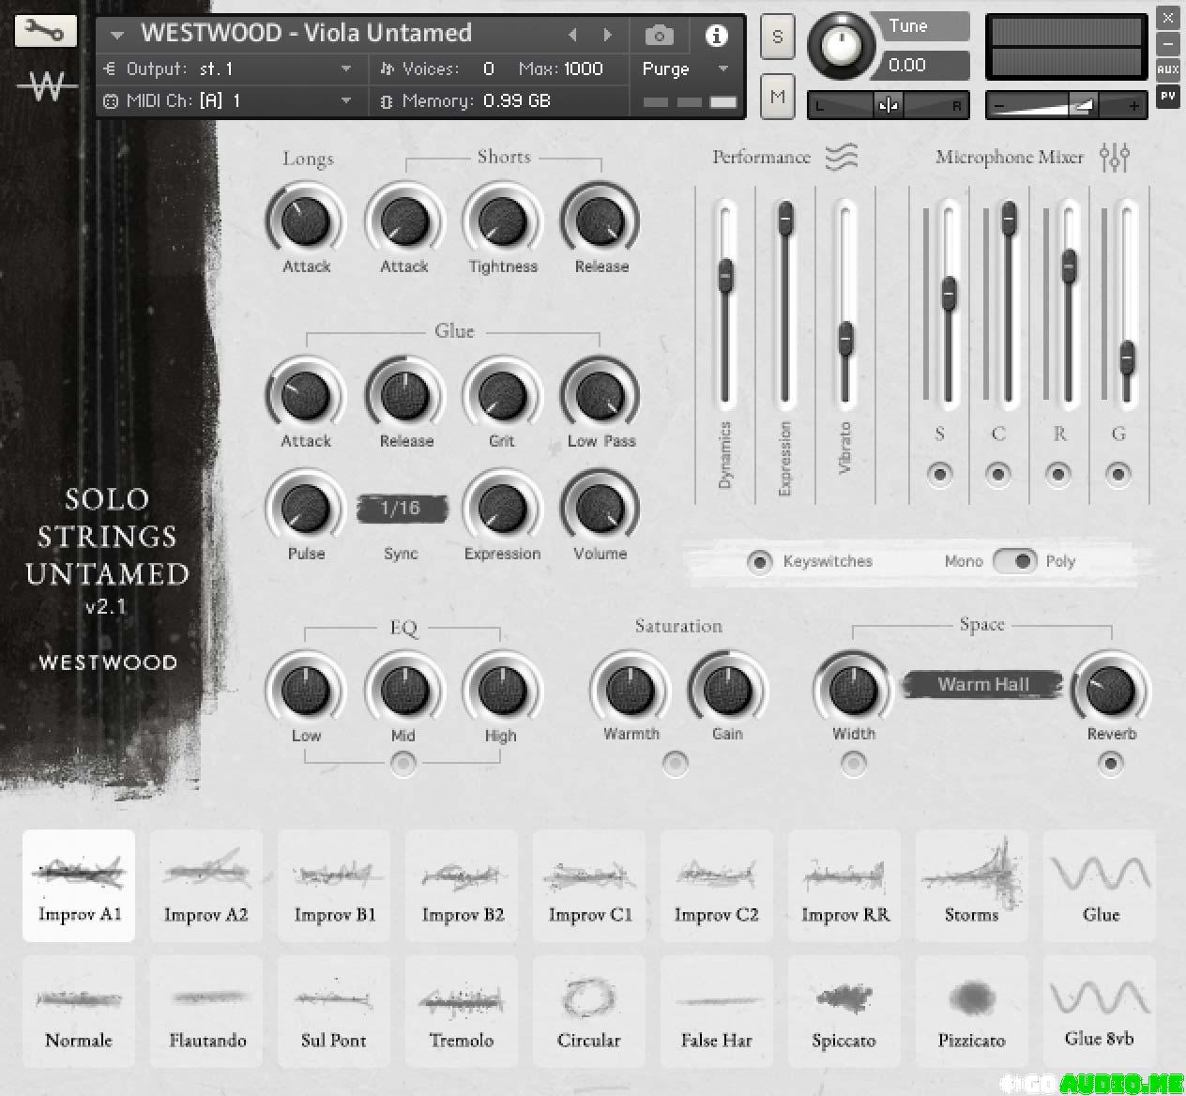The width and height of the screenshot is (1186, 1096).
Task: Open Performance waves icon
Action: [x=842, y=158]
